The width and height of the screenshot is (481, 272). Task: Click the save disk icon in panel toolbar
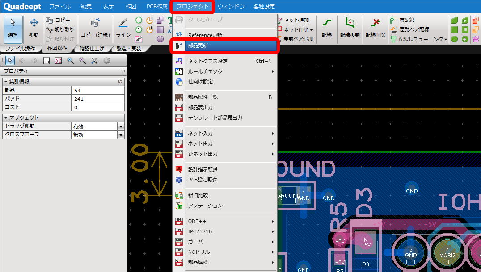pos(46,61)
